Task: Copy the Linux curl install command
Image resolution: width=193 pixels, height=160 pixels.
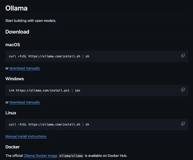Action: [x=183, y=124]
